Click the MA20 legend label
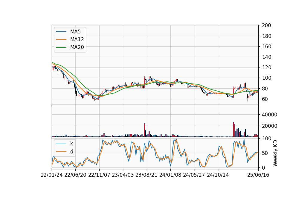The height and width of the screenshot is (206, 287). 77,47
